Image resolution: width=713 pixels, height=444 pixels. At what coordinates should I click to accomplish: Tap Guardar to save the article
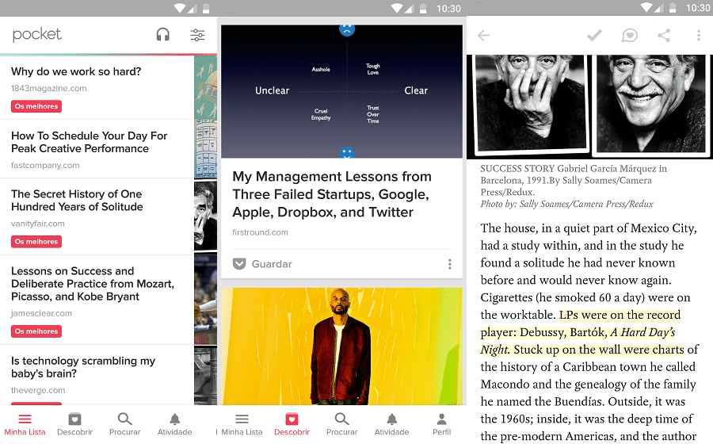(272, 264)
